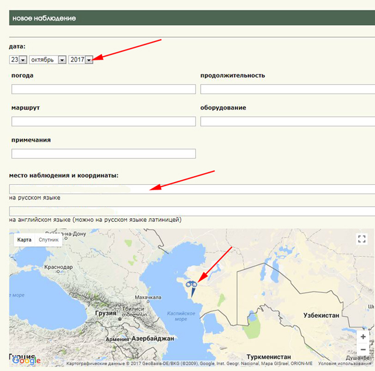Open Условия использования link
375x371 pixels.
point(347,363)
